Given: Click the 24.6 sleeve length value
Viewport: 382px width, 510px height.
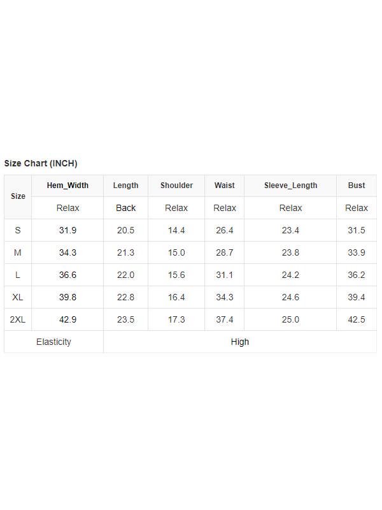Looking at the screenshot, I should [x=290, y=297].
